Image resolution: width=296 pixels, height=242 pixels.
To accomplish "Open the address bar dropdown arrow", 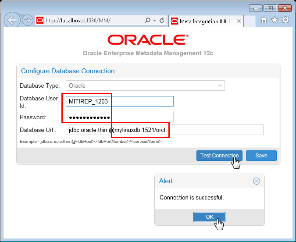I will 154,21.
